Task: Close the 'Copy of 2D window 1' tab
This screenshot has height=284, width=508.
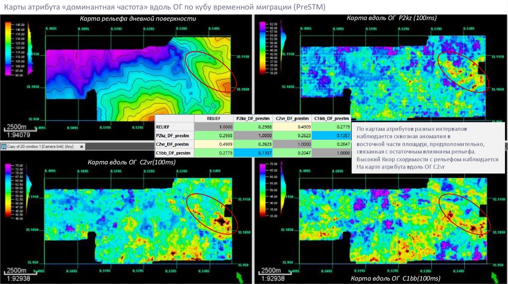Action: (x=82, y=146)
